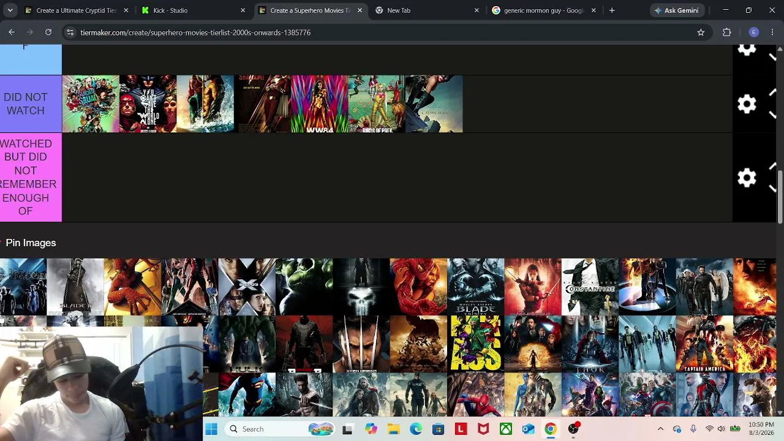Open the red L app on taskbar
Screen dimensions: 784x441
click(461, 429)
